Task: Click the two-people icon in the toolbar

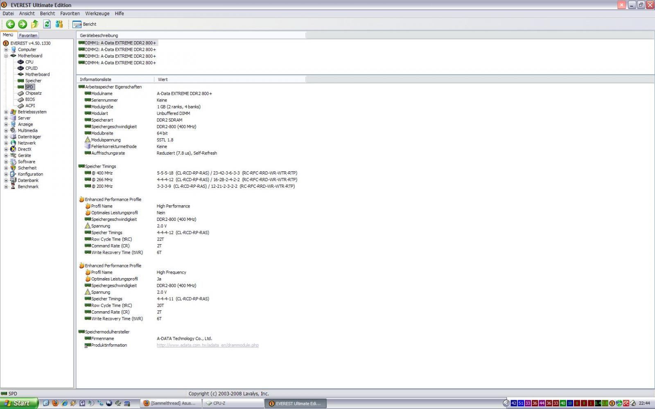Action: click(x=59, y=24)
